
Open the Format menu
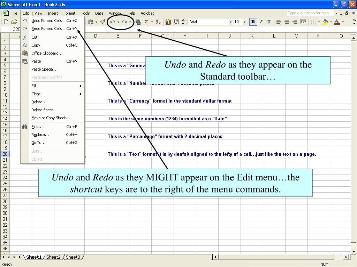pyautogui.click(x=69, y=13)
